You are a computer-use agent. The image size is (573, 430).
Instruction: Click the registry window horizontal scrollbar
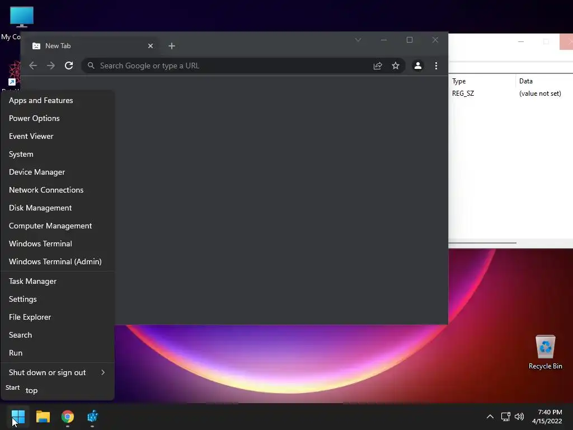pos(482,243)
